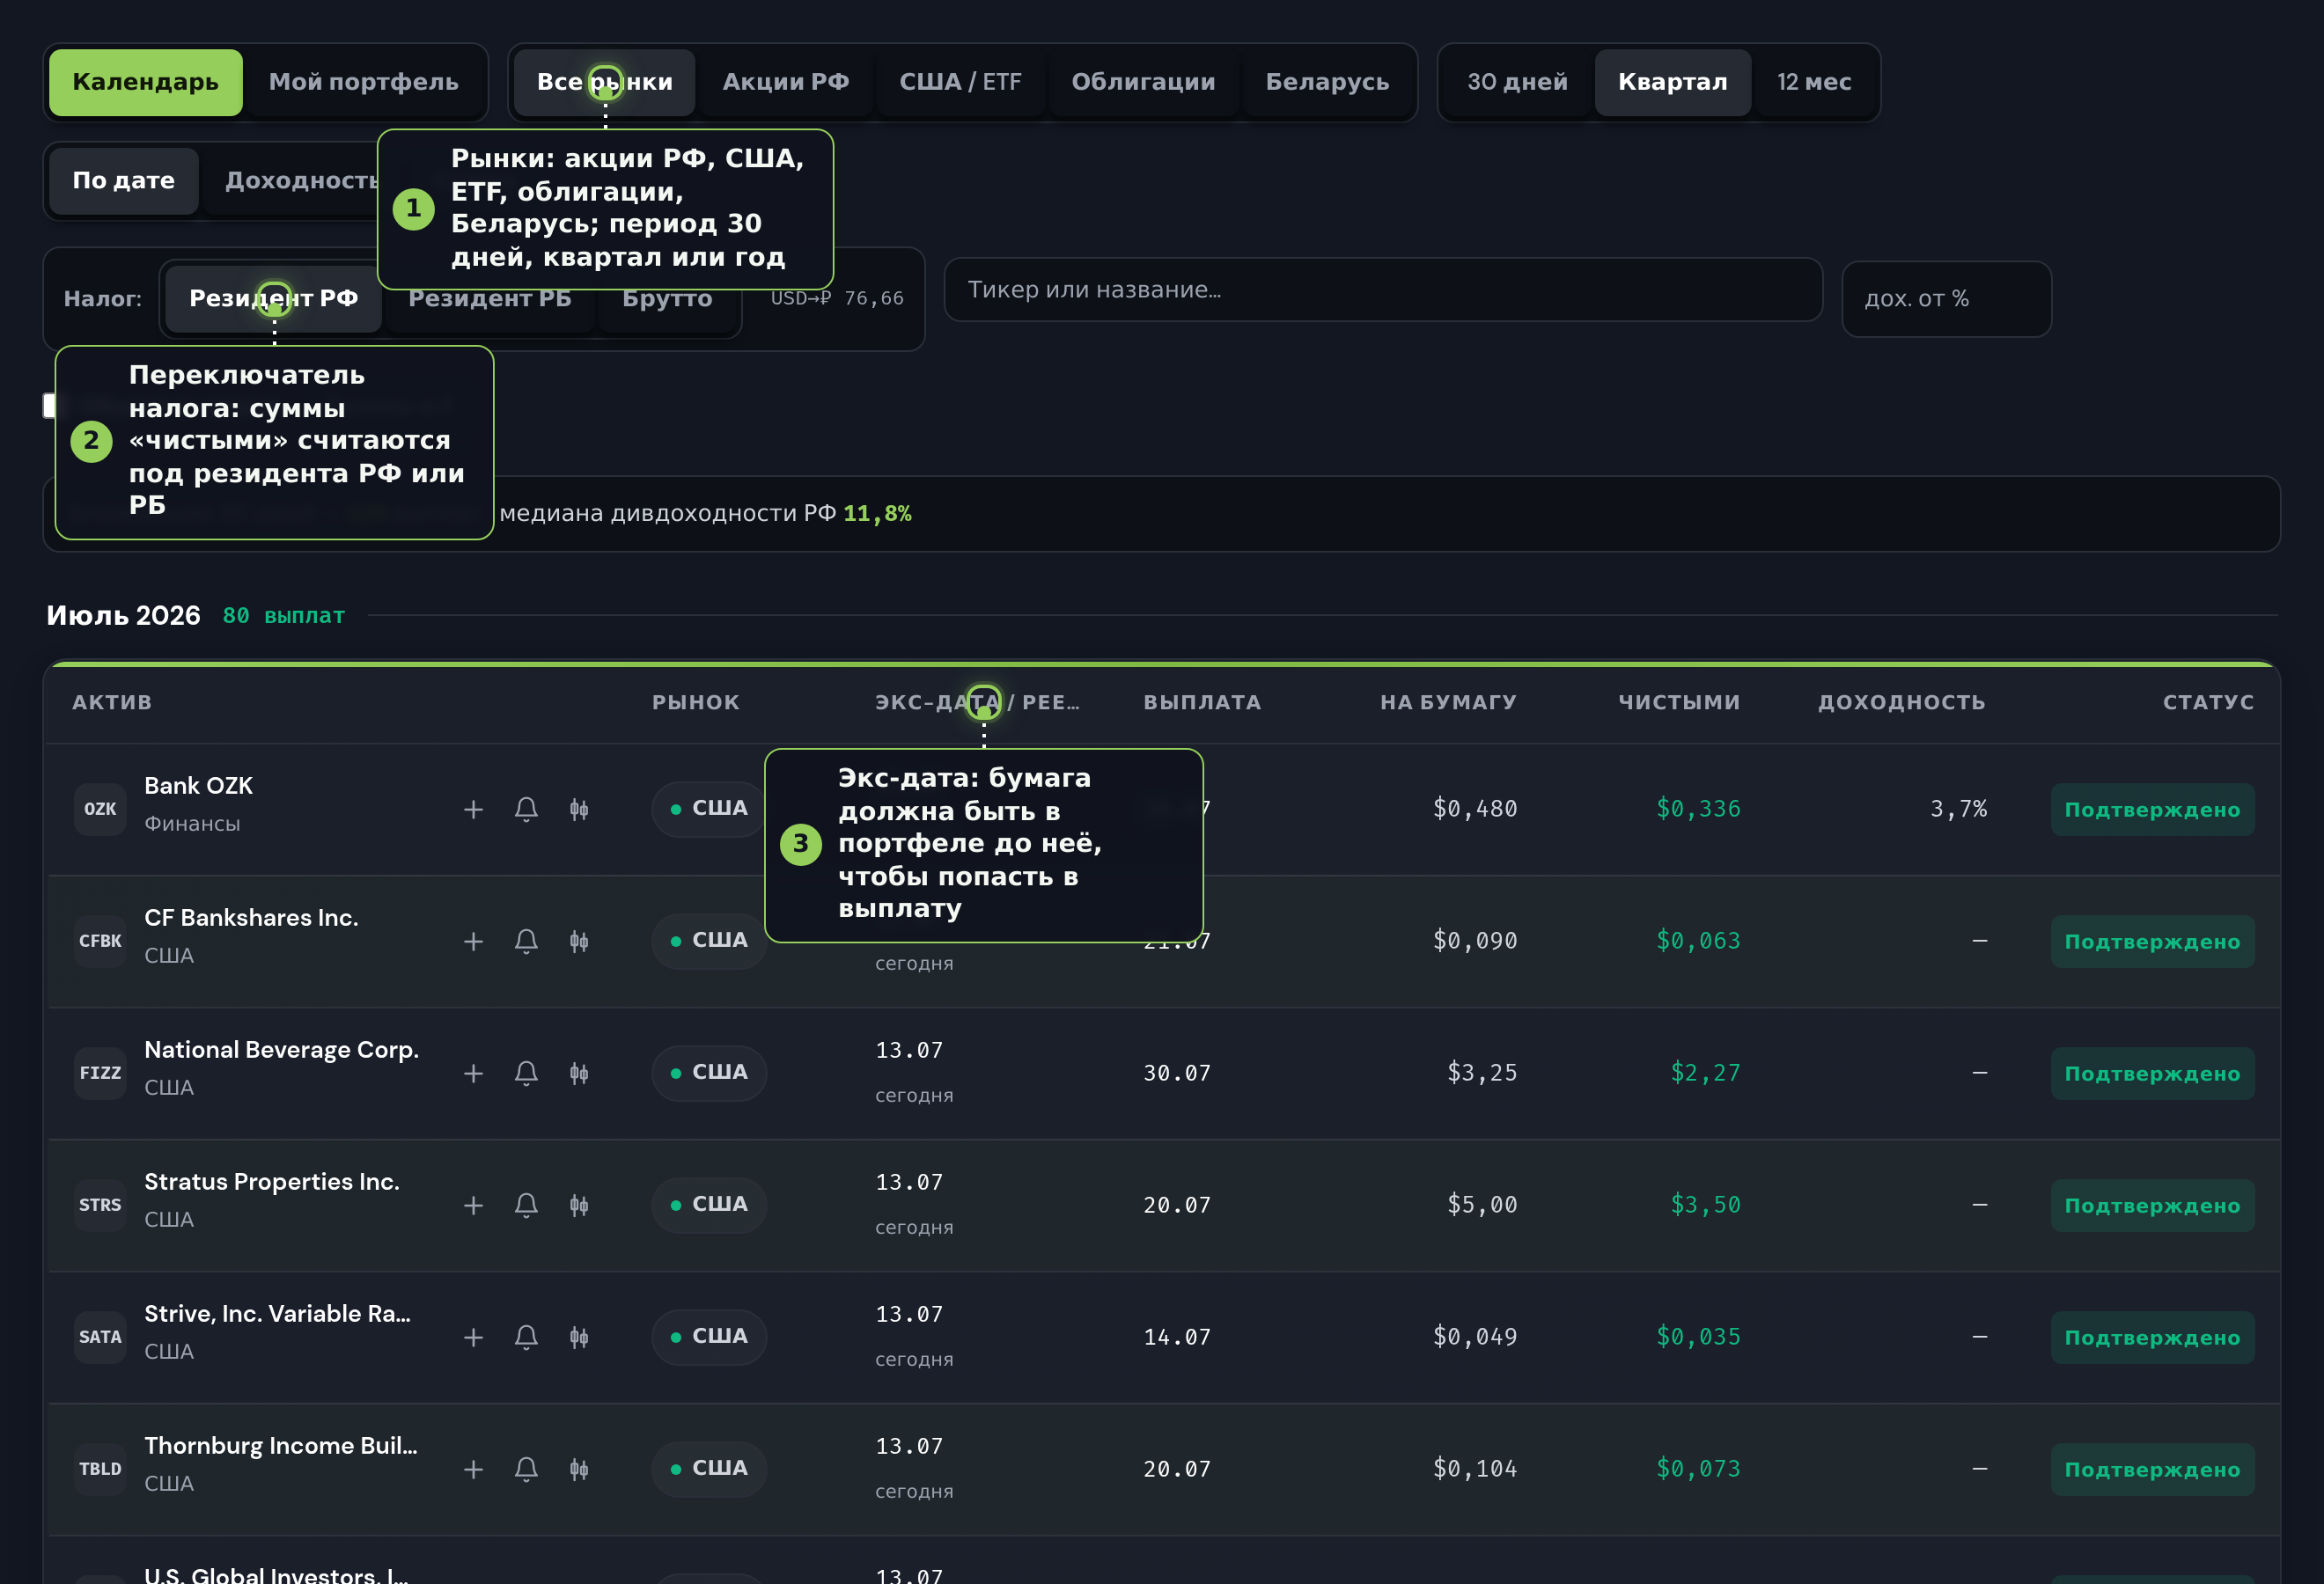Screen dimensions: 2324x1584
Task: Click the FIZZ ticker badge
Action: [x=100, y=1074]
